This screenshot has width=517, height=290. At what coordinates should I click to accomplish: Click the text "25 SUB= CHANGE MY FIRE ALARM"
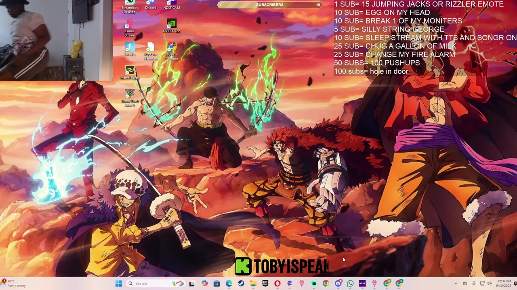pos(394,55)
